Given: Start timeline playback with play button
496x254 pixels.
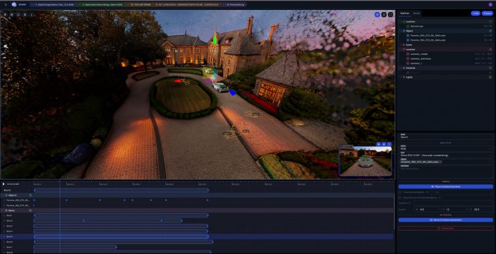Looking at the screenshot, I should point(3,184).
